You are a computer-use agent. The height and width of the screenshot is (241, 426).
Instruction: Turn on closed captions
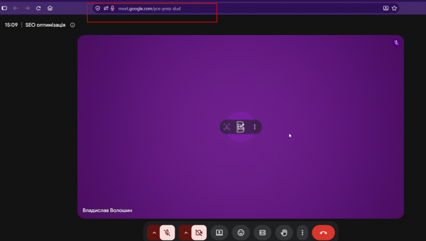pyautogui.click(x=262, y=233)
